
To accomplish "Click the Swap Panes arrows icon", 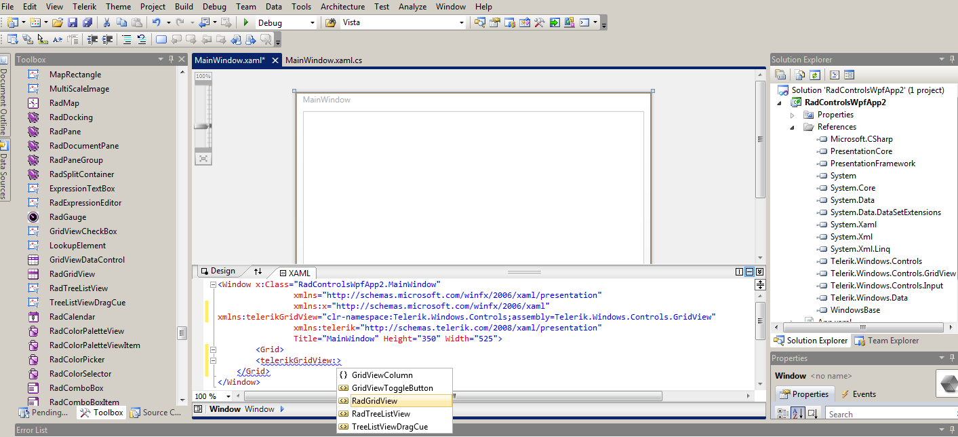I will 258,272.
